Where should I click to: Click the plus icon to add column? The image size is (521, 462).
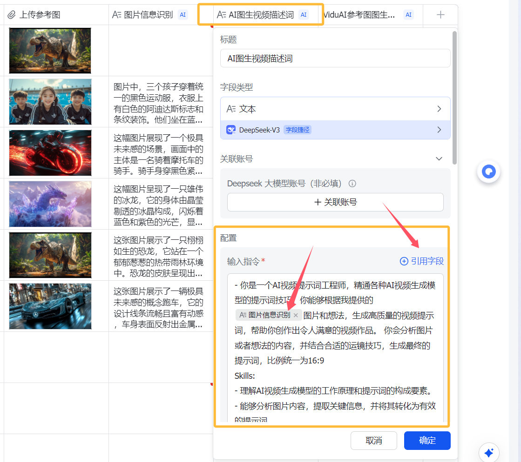tap(440, 15)
